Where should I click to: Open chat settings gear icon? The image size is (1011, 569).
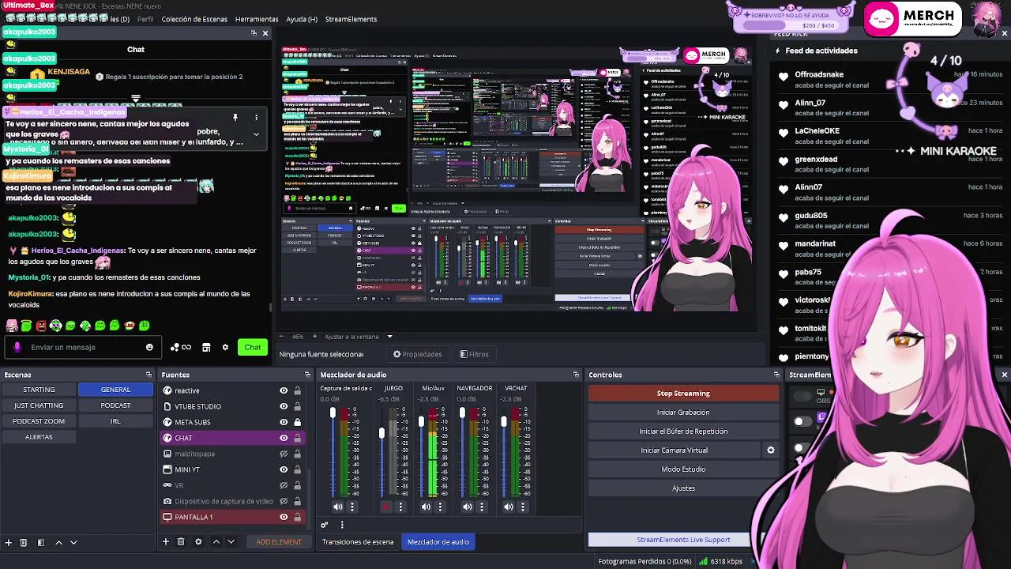225,347
